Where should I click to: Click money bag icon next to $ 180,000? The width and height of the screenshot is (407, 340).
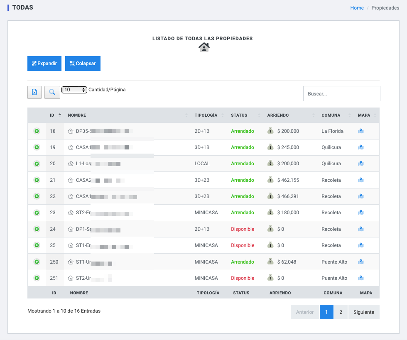click(270, 212)
